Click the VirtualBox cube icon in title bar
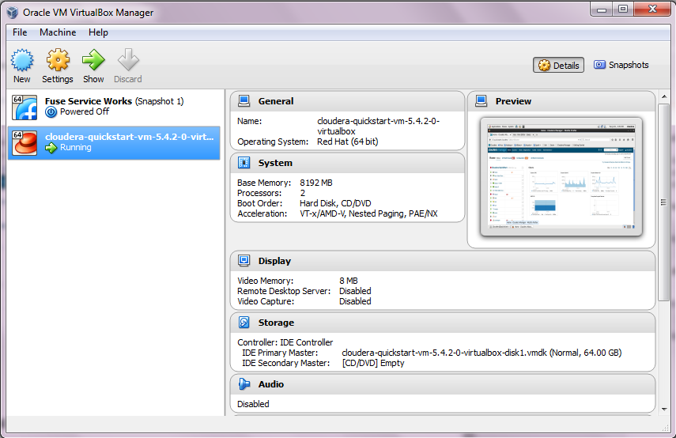Image resolution: width=676 pixels, height=438 pixels. 13,13
